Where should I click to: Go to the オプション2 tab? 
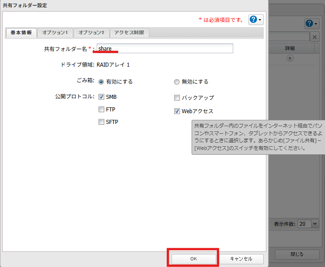[x=91, y=33]
